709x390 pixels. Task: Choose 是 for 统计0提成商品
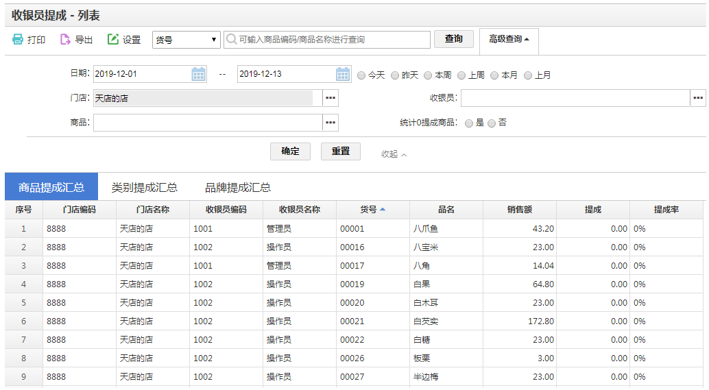point(469,123)
